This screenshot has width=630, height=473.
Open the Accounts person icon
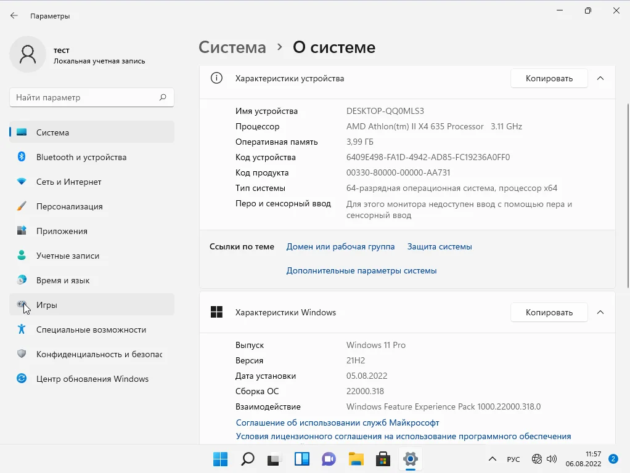(22, 256)
